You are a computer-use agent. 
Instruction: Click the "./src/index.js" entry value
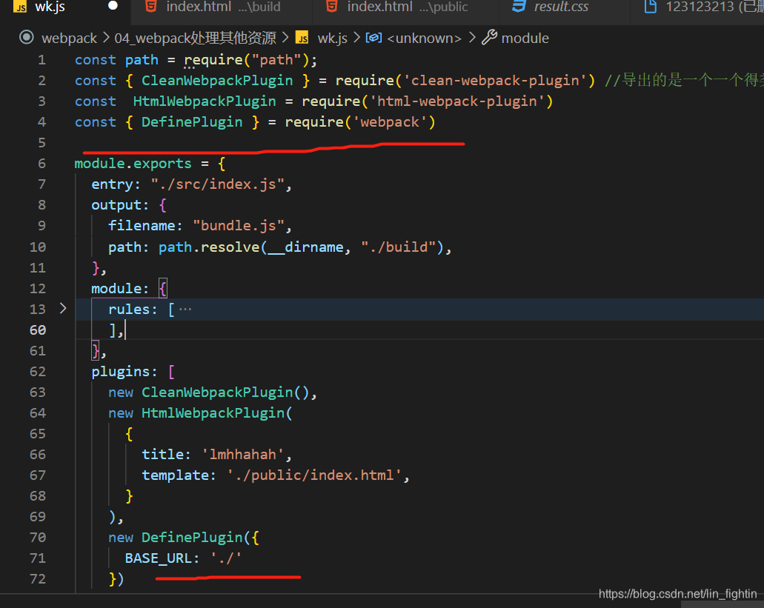[218, 184]
